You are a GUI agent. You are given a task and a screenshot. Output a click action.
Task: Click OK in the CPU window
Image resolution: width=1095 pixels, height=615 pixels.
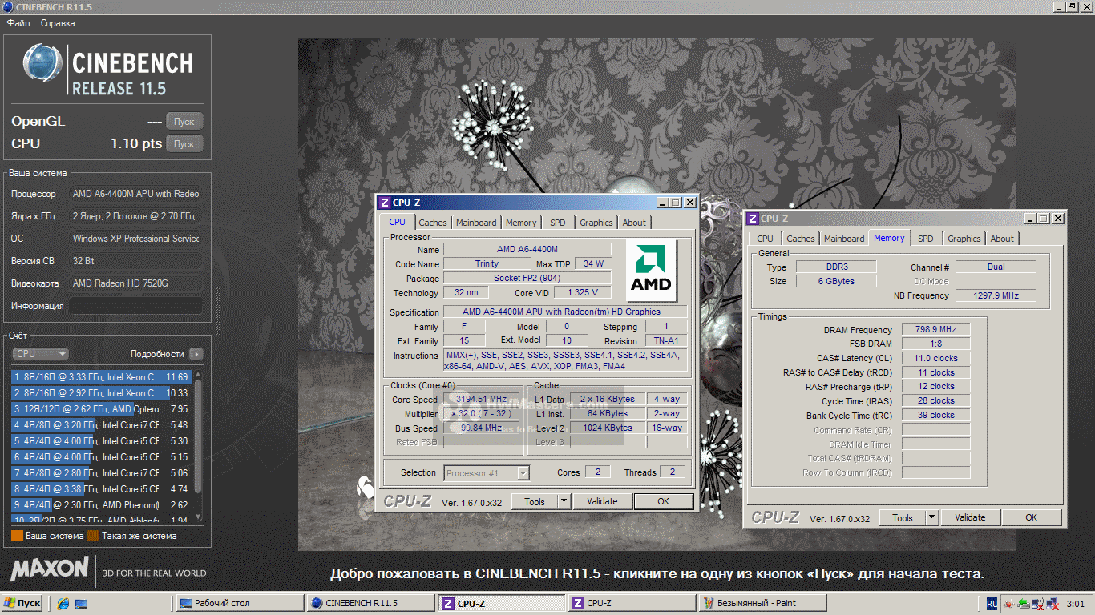(x=663, y=502)
